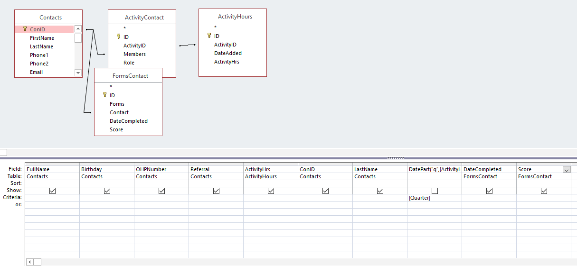The width and height of the screenshot is (577, 266).
Task: Select LastName field in Contacts table box
Action: click(x=41, y=46)
